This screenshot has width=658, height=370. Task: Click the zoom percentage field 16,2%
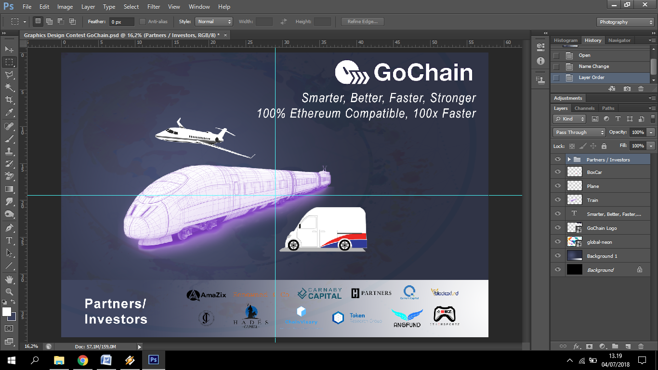[x=32, y=346]
